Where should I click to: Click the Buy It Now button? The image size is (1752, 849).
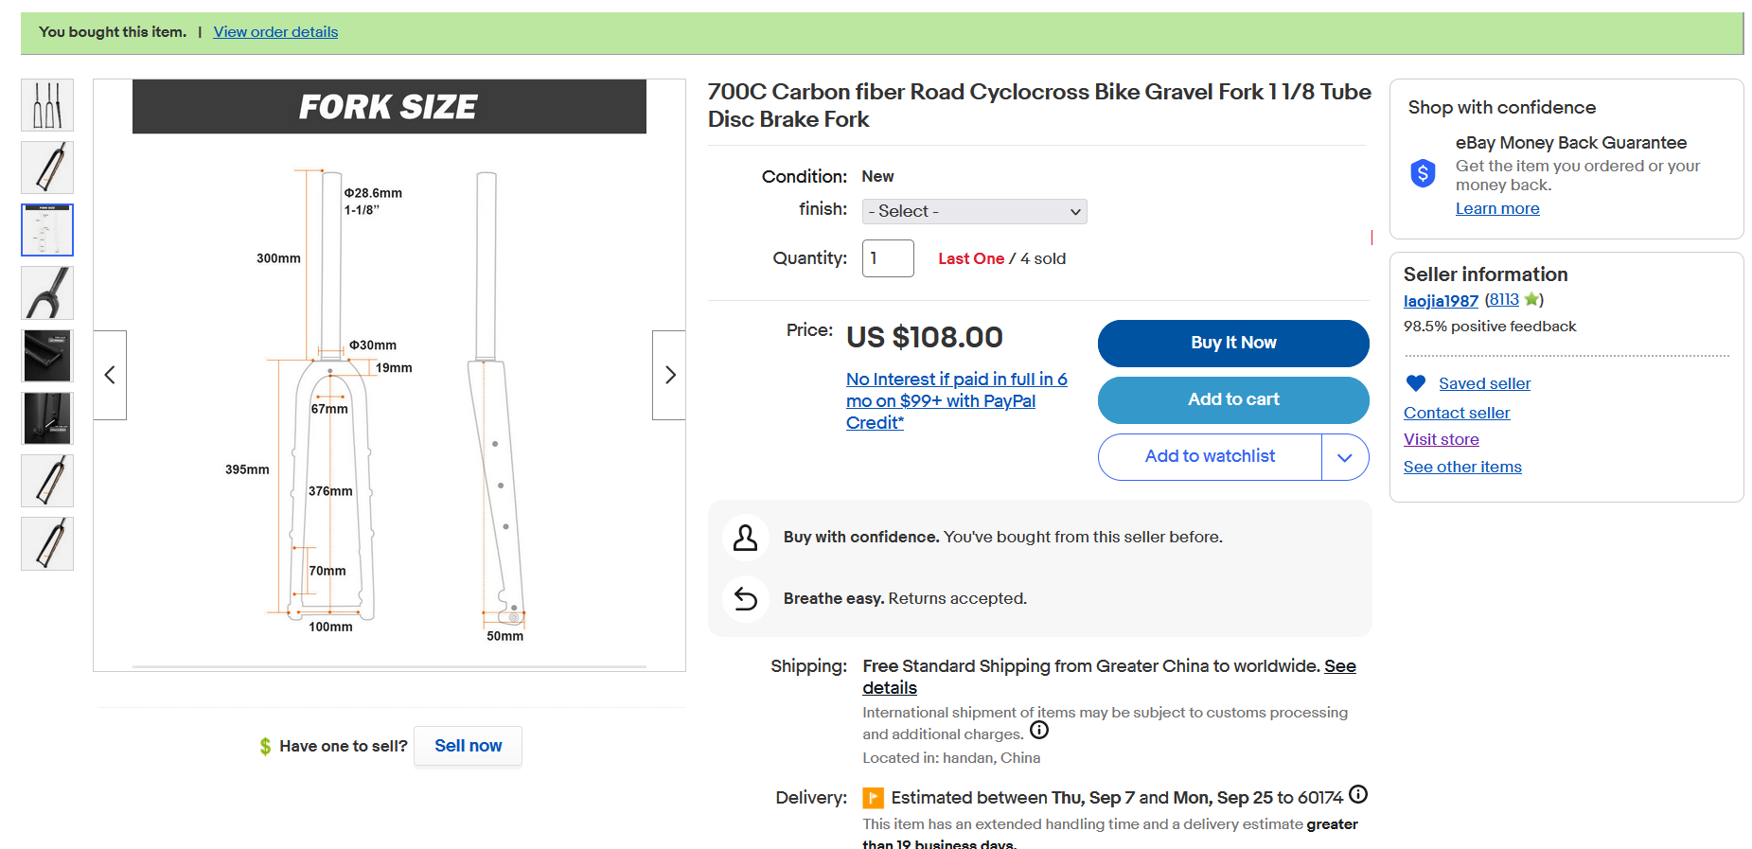1233,343
